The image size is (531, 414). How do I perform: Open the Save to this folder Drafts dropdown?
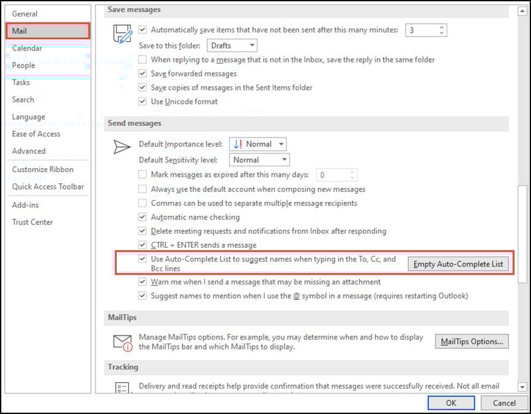[232, 45]
